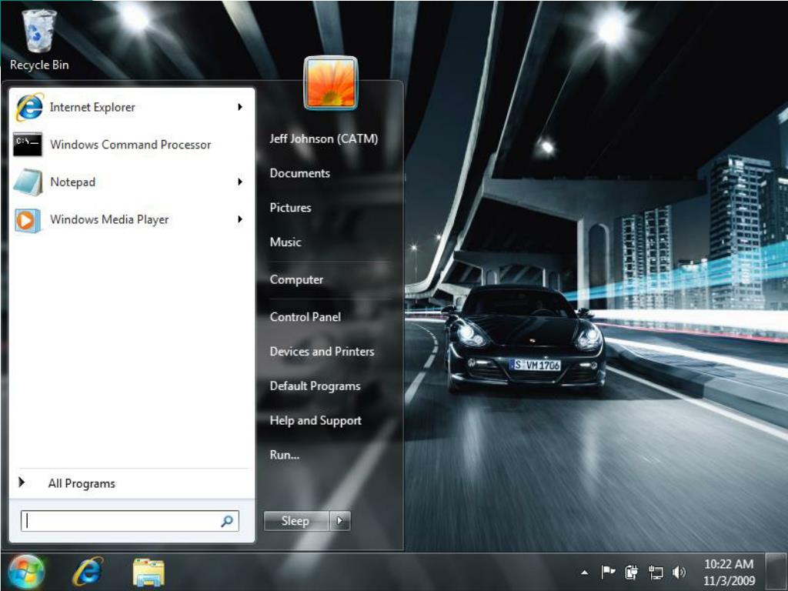Click the Show Desktop button on the taskbar
The height and width of the screenshot is (591, 788).
click(x=776, y=572)
